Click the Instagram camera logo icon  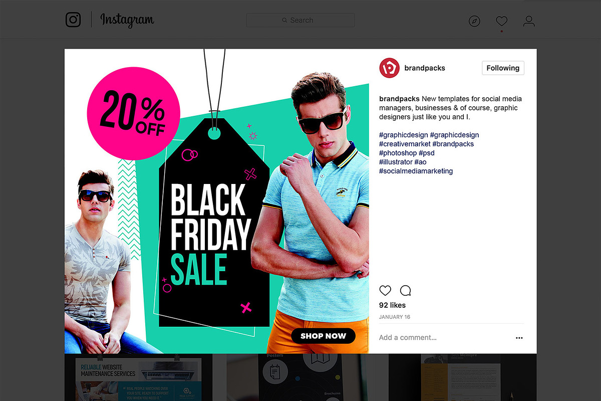pyautogui.click(x=73, y=20)
